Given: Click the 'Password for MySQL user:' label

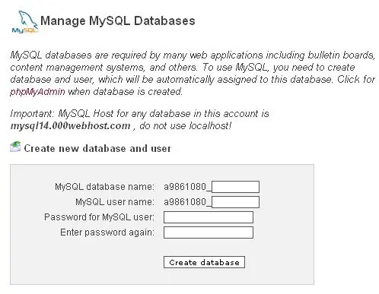Looking at the screenshot, I should [99, 217].
